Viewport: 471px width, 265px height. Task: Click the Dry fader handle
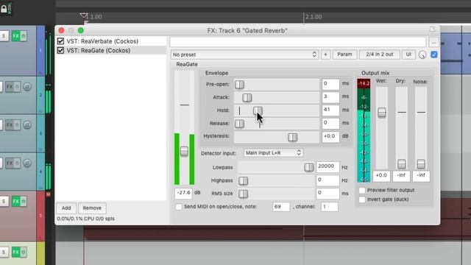[x=401, y=164]
